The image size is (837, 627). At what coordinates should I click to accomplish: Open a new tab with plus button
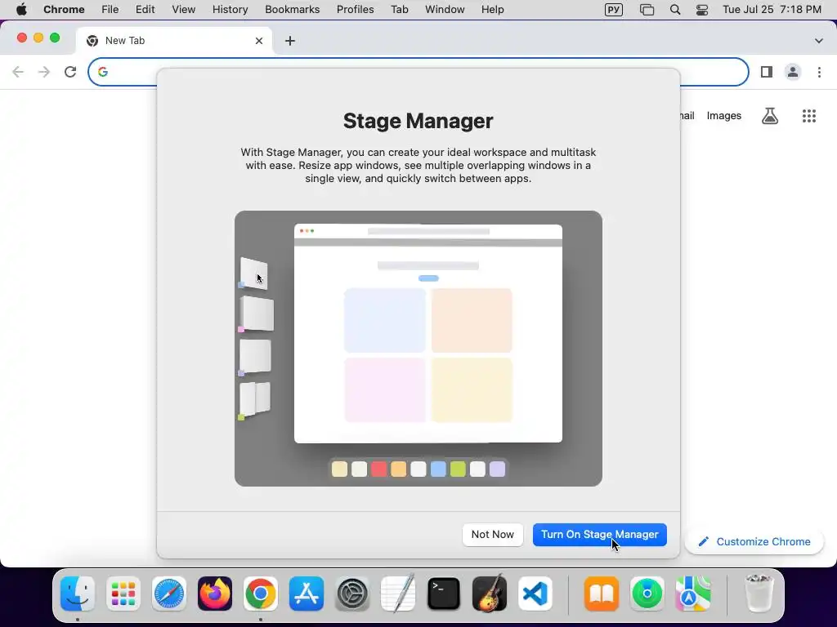tap(290, 41)
